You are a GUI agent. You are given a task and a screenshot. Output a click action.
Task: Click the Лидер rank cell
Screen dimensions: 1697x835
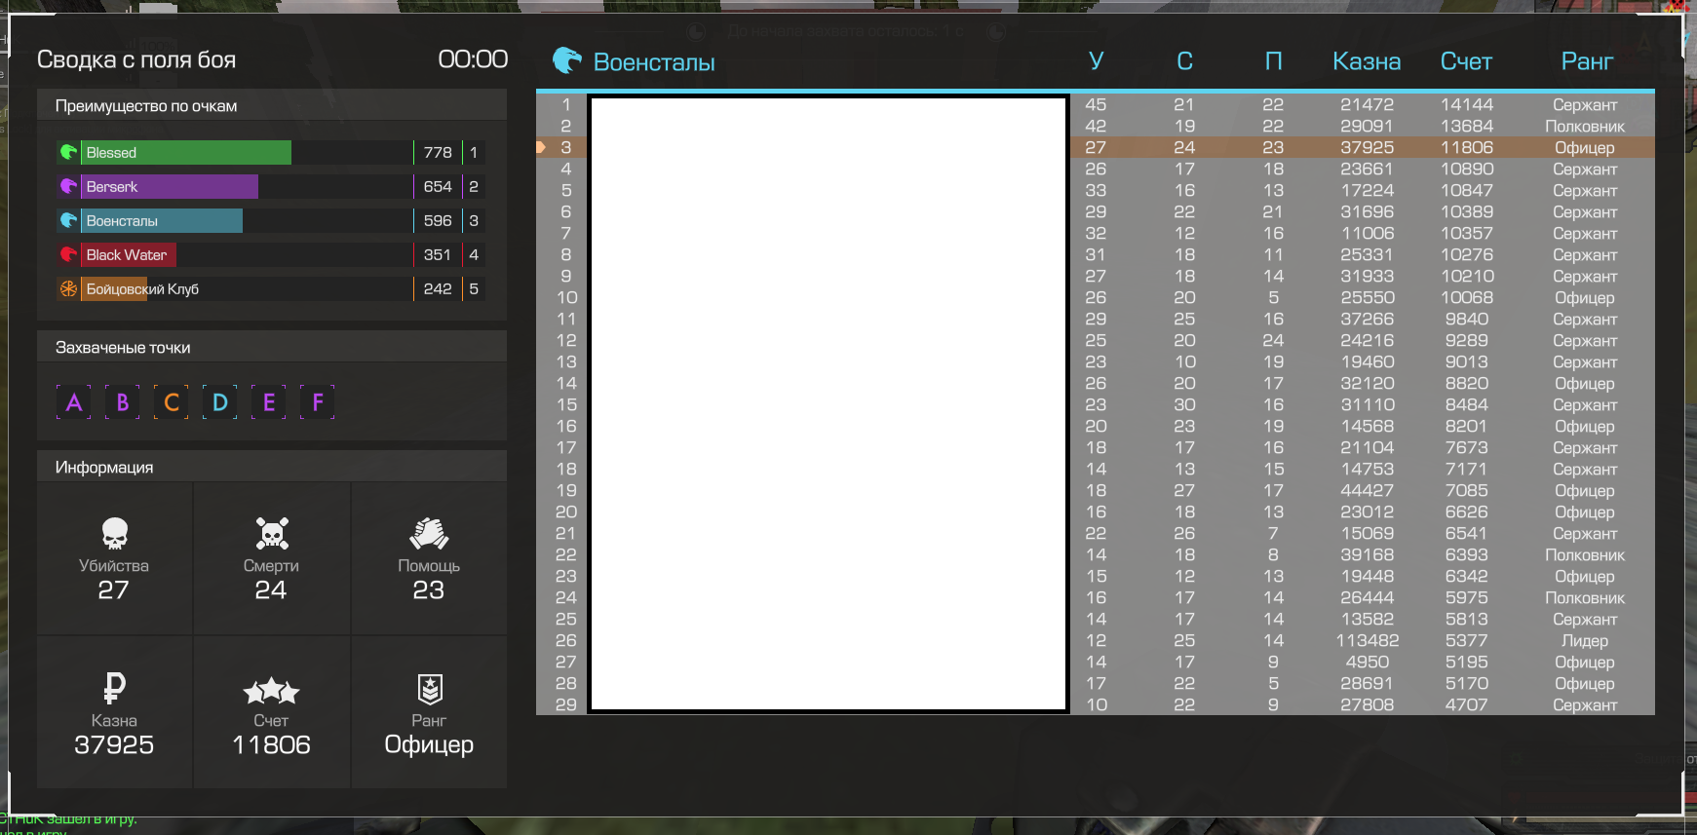coord(1585,640)
